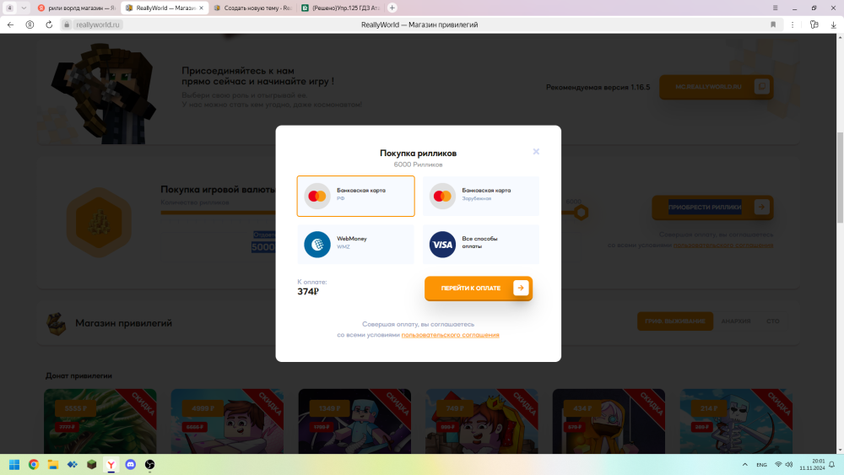
Task: Switch to 'Создать новую тему' tab
Action: tap(252, 8)
